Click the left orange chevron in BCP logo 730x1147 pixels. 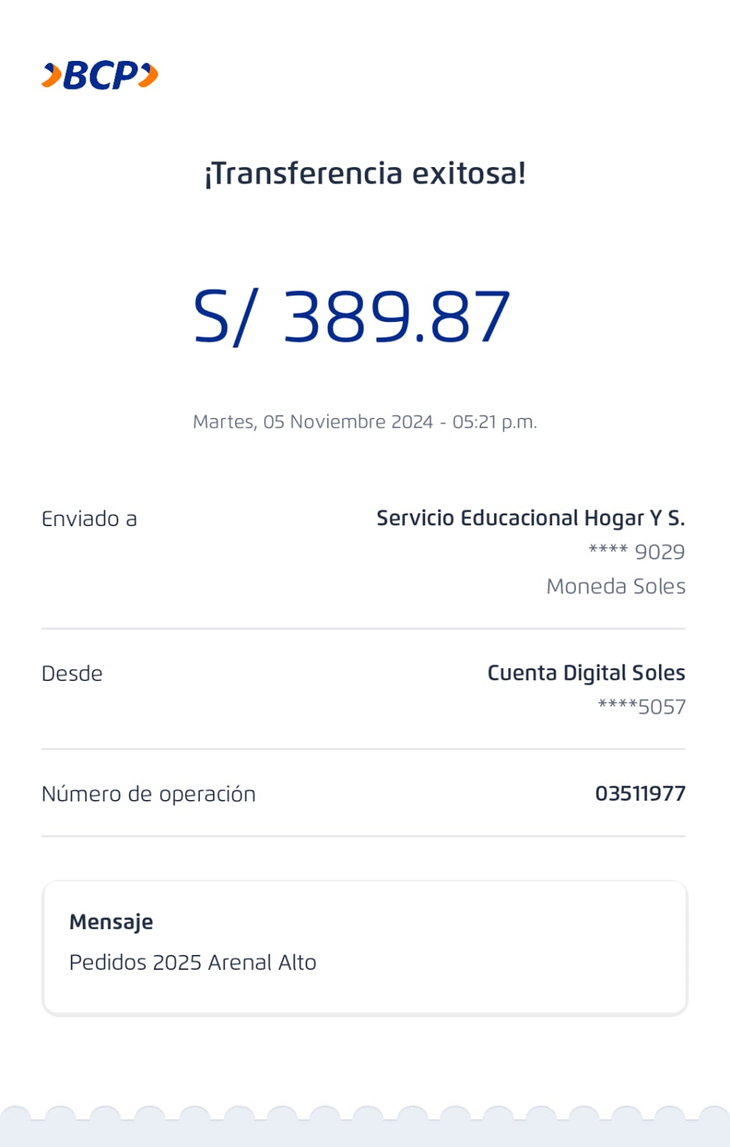pos(51,75)
